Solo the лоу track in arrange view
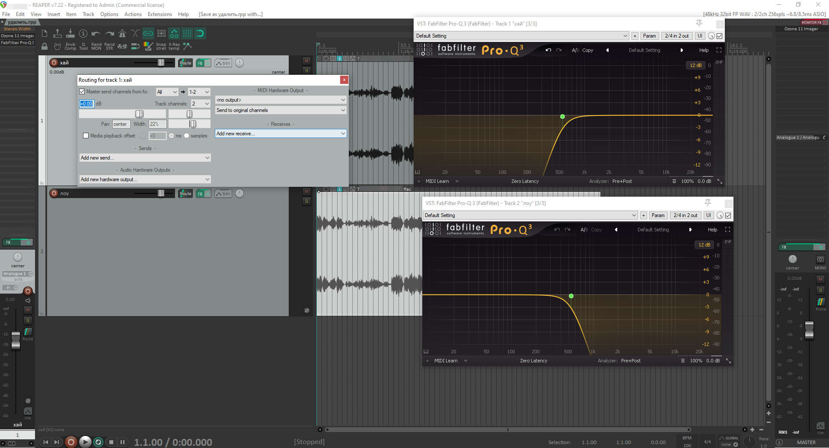The width and height of the screenshot is (829, 448). coord(306,201)
